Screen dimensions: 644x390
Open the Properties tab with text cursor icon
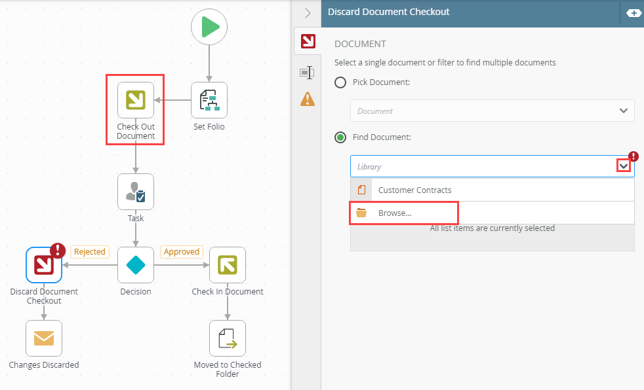click(307, 72)
